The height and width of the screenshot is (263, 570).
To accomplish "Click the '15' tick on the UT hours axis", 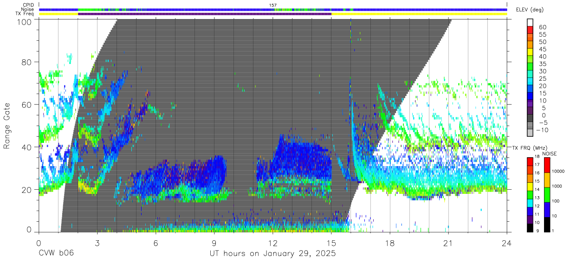I will pyautogui.click(x=331, y=243).
